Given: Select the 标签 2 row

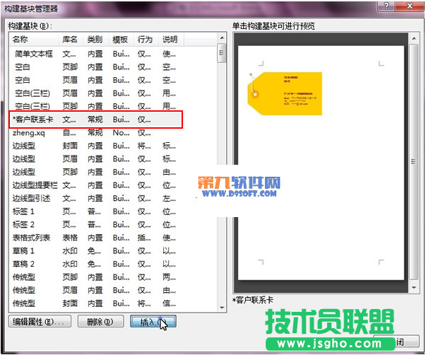Looking at the screenshot, I should pos(95,225).
